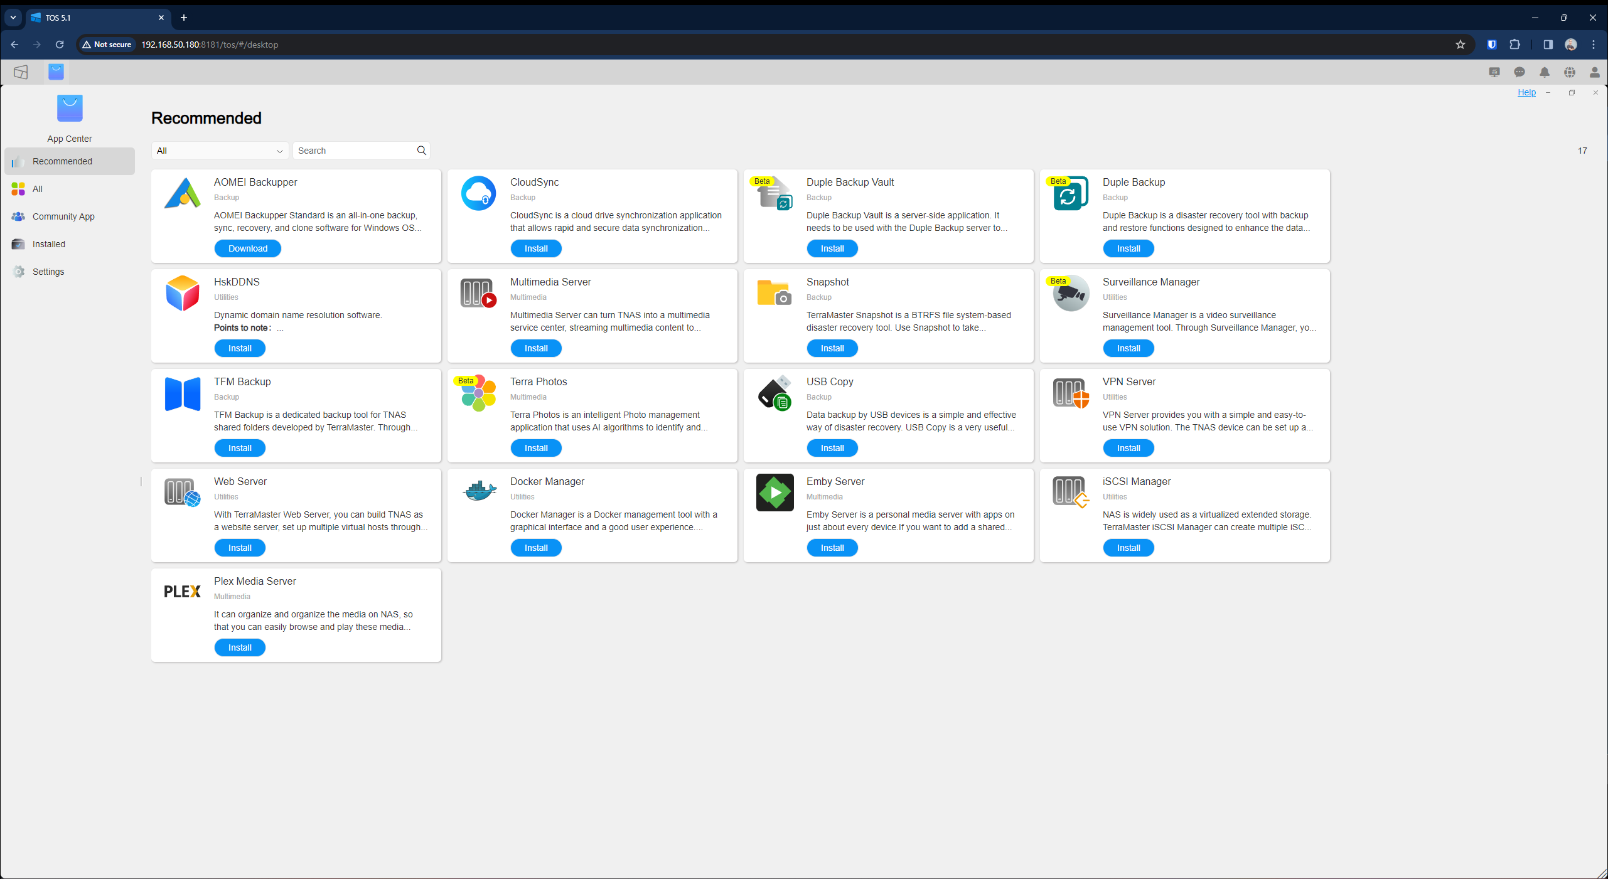
Task: Install Duple Backup Vault
Action: (832, 248)
